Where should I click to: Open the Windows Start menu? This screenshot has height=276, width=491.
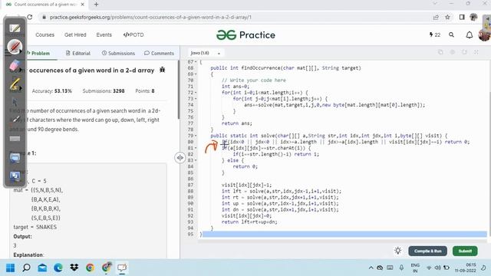pos(10,268)
